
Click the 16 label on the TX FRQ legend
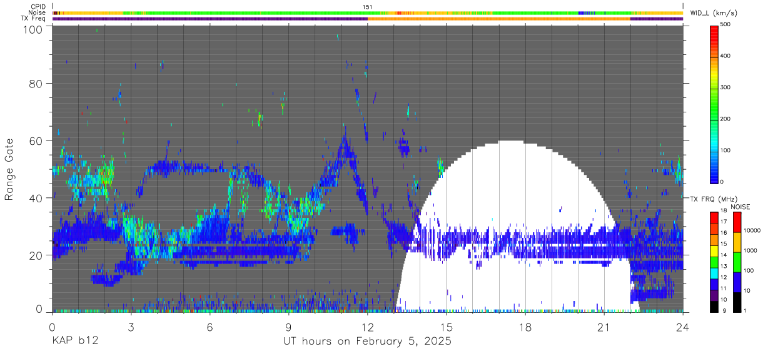(x=724, y=232)
